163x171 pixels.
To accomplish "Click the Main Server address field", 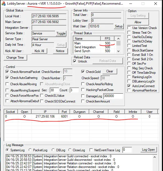I will pos(49,22).
